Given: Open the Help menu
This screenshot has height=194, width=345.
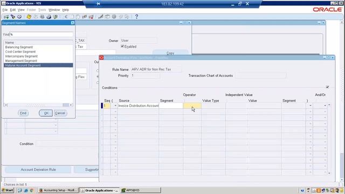Looking at the screenshot, I should point(66,10).
